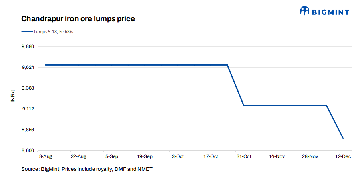Click the Source: BigMint footnote text
364x182 pixels.
[86, 169]
